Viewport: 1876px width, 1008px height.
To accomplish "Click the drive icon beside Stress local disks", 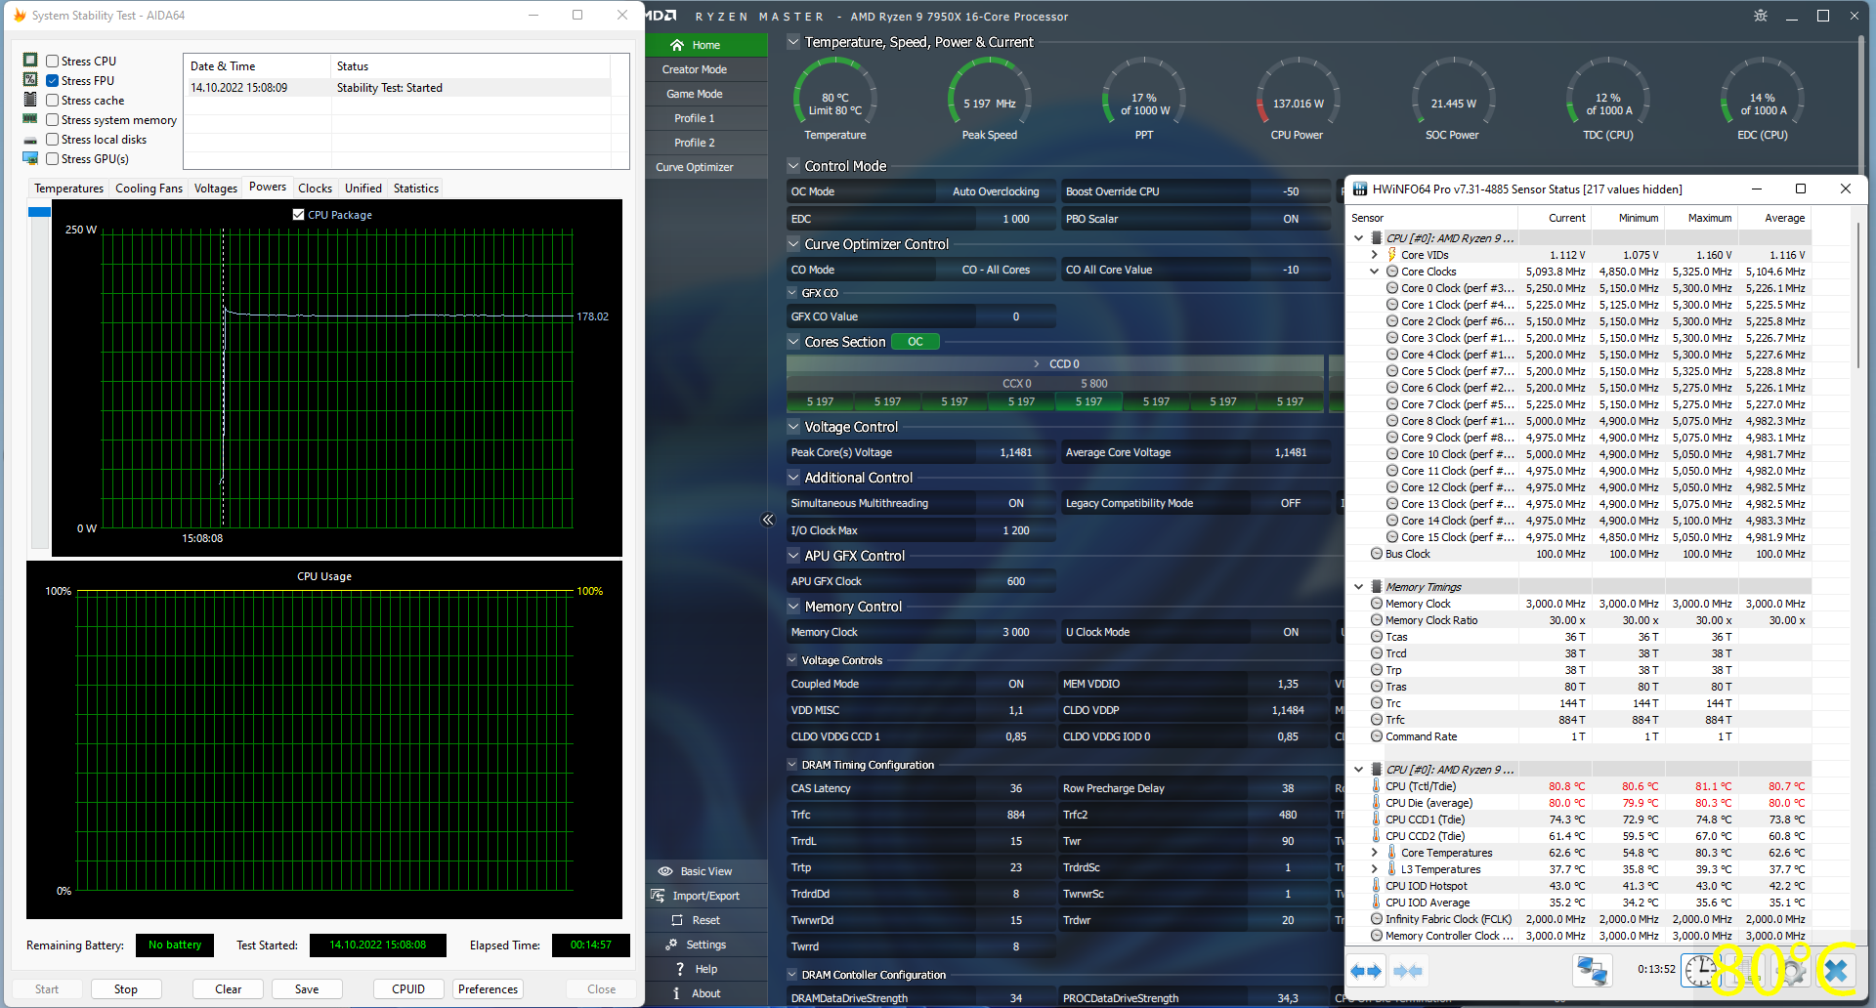I will [30, 140].
